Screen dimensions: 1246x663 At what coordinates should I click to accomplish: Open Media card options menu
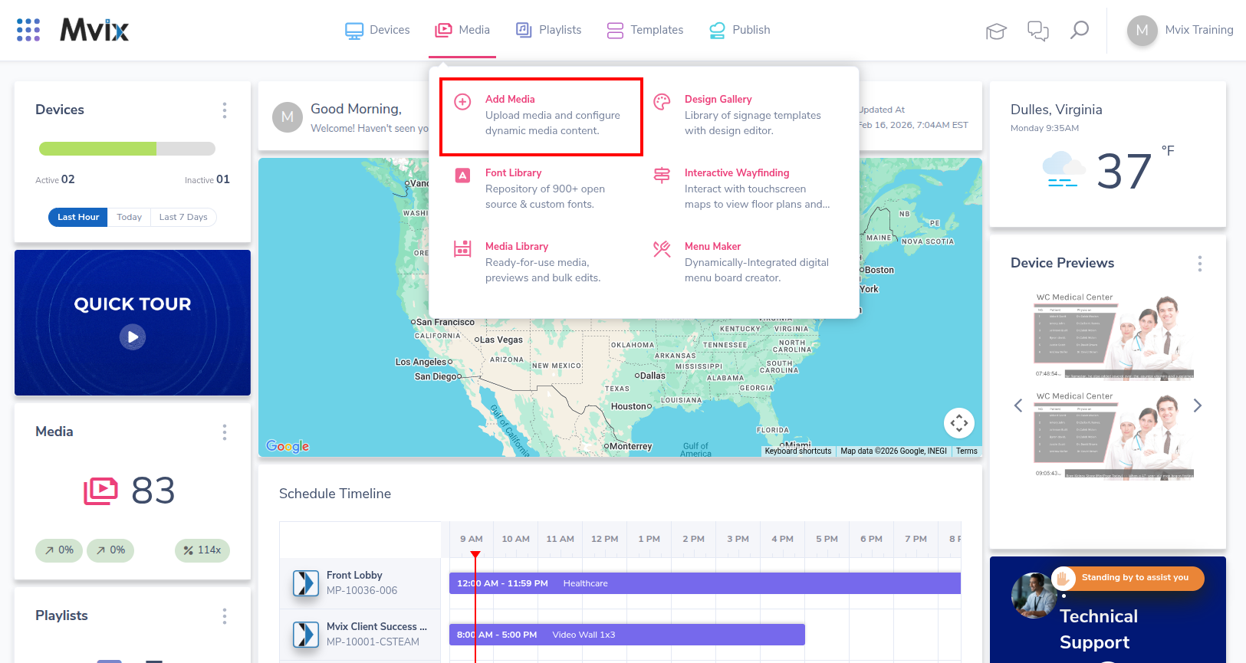pos(225,432)
